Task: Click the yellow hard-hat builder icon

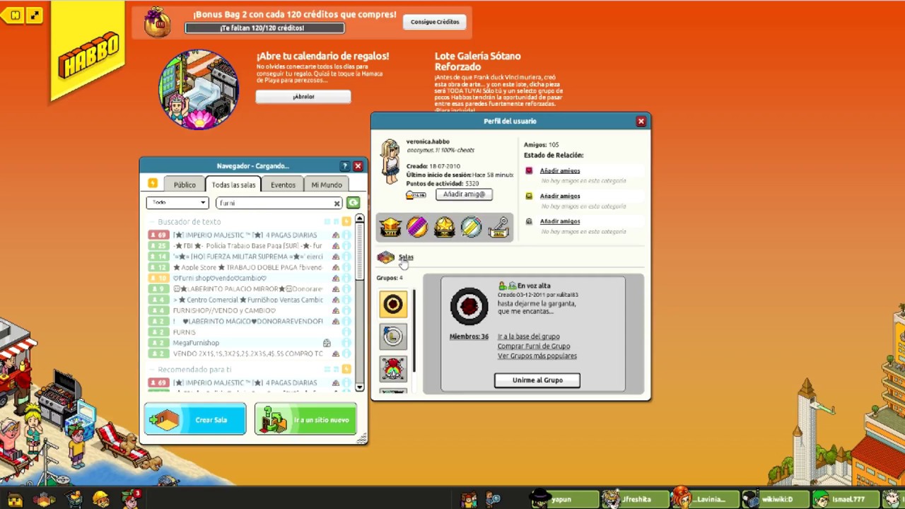Action: pyautogui.click(x=101, y=499)
